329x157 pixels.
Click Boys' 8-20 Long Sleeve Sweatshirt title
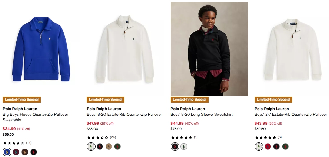(201, 114)
